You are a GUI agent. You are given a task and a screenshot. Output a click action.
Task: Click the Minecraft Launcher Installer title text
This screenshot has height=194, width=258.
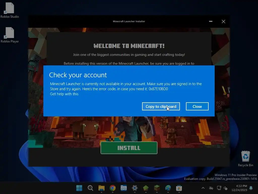click(129, 21)
